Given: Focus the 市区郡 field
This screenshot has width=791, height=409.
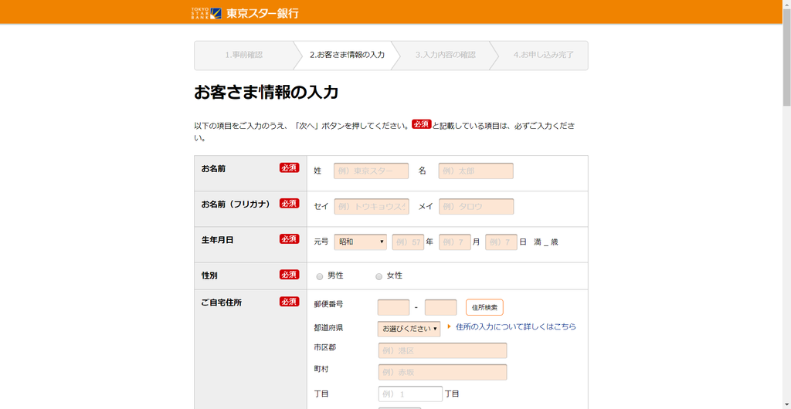Looking at the screenshot, I should [x=443, y=350].
